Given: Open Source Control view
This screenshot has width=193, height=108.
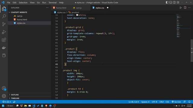Looking at the screenshot, I should 4,24.
